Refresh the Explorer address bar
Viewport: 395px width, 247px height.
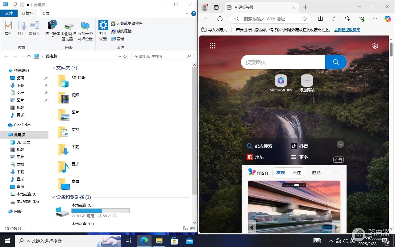[x=125, y=56]
